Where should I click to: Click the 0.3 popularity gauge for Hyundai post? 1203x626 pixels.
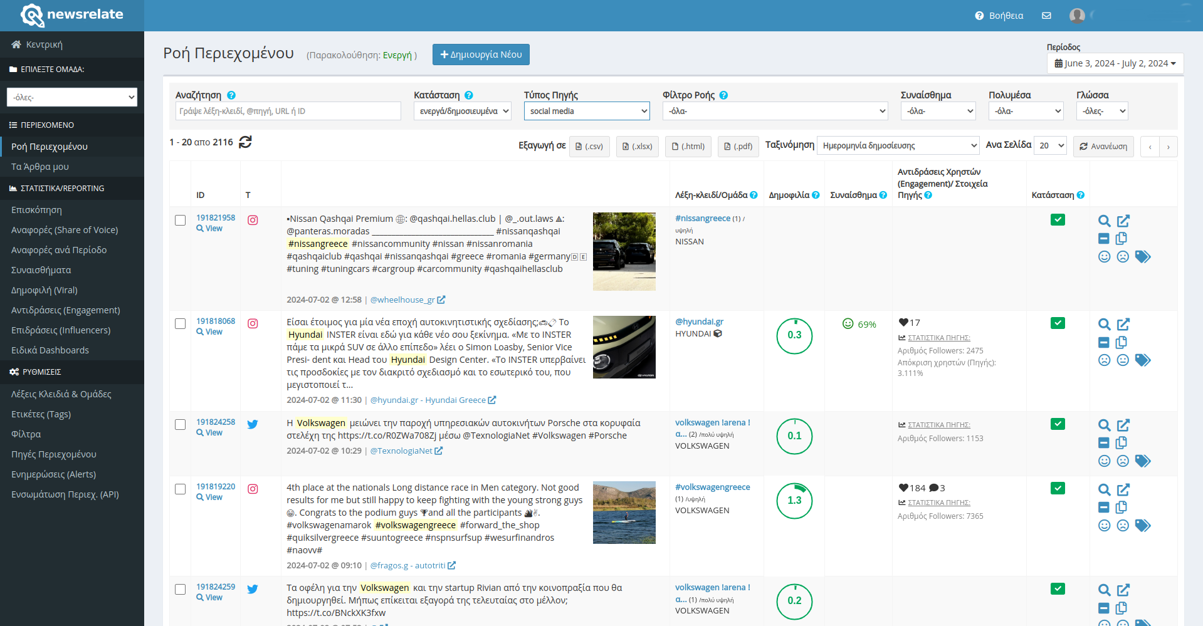click(794, 335)
